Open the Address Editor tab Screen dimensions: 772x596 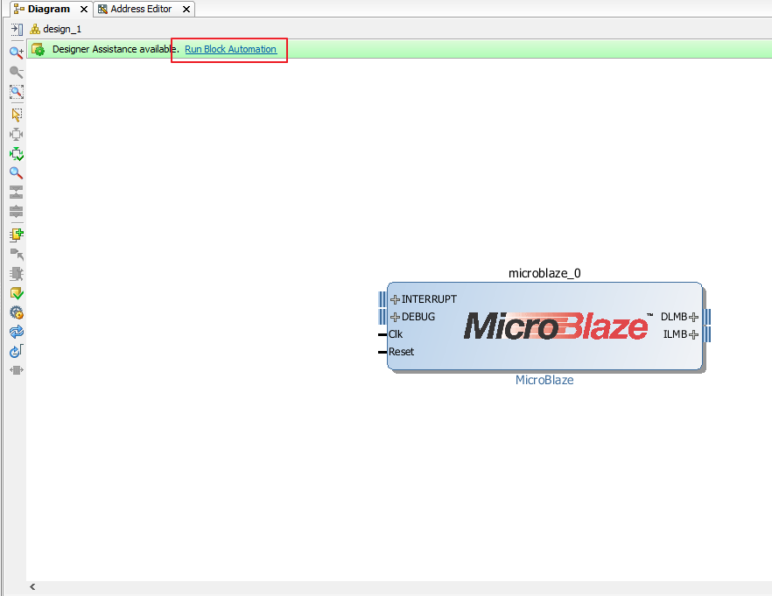coord(141,9)
